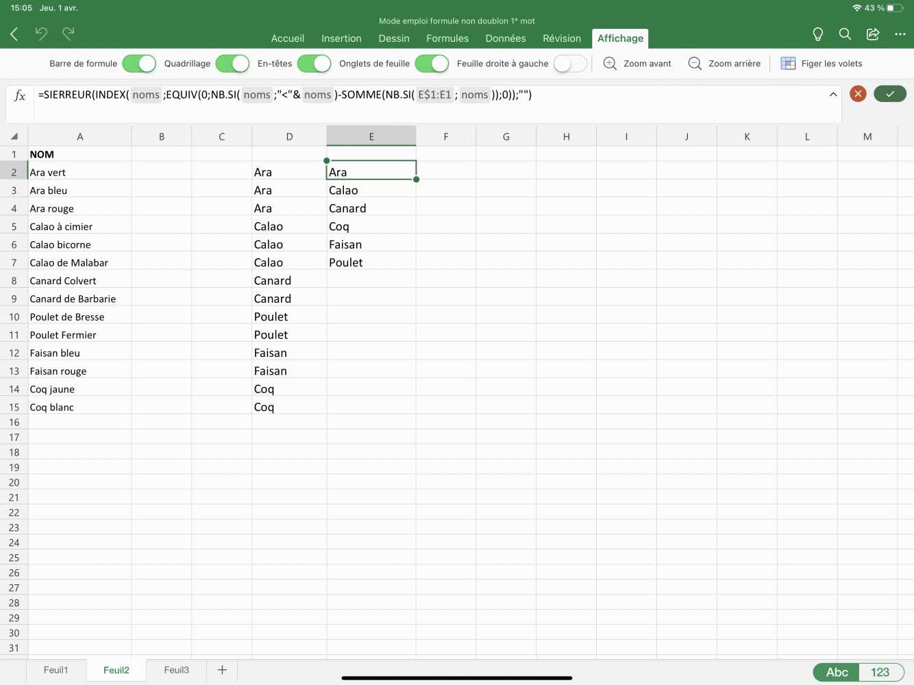Viewport: 914px width, 685px height.
Task: Cancel the formula edit with red X
Action: coord(858,94)
